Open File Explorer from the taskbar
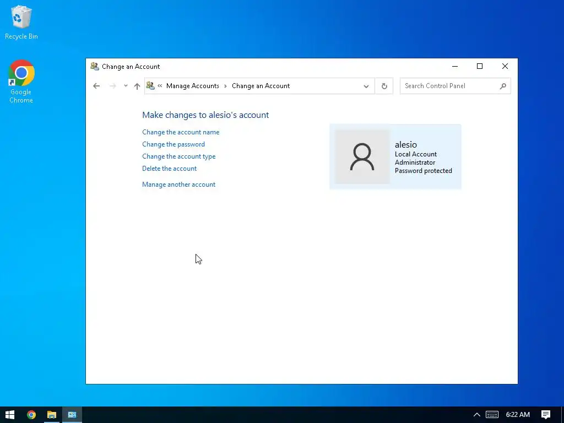The width and height of the screenshot is (564, 423). click(52, 415)
